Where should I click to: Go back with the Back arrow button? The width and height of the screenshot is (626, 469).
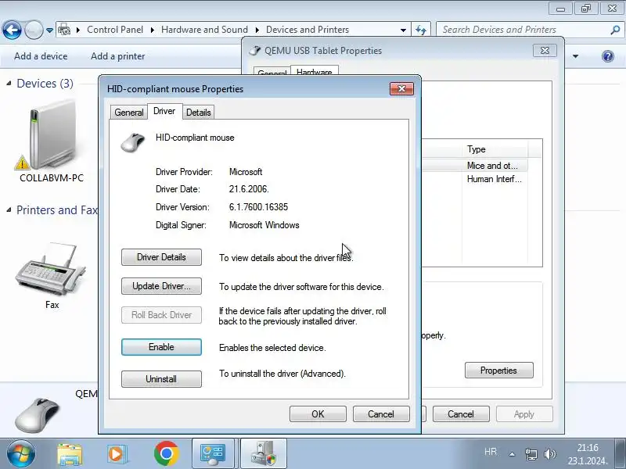pos(12,30)
